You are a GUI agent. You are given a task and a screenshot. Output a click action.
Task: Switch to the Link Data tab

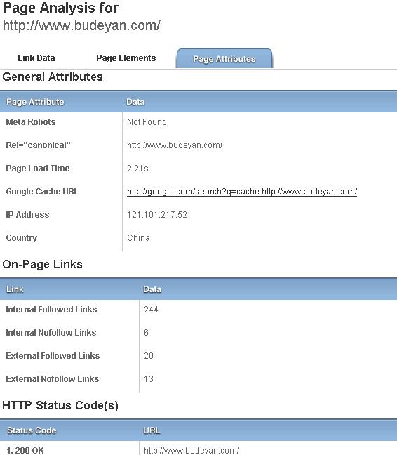[x=36, y=58]
